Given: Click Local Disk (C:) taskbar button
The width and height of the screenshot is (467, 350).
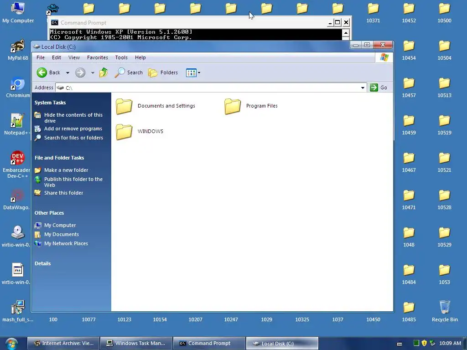Looking at the screenshot, I should pyautogui.click(x=282, y=343).
